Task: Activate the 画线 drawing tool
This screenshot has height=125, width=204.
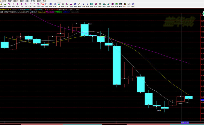Action: point(79,5)
